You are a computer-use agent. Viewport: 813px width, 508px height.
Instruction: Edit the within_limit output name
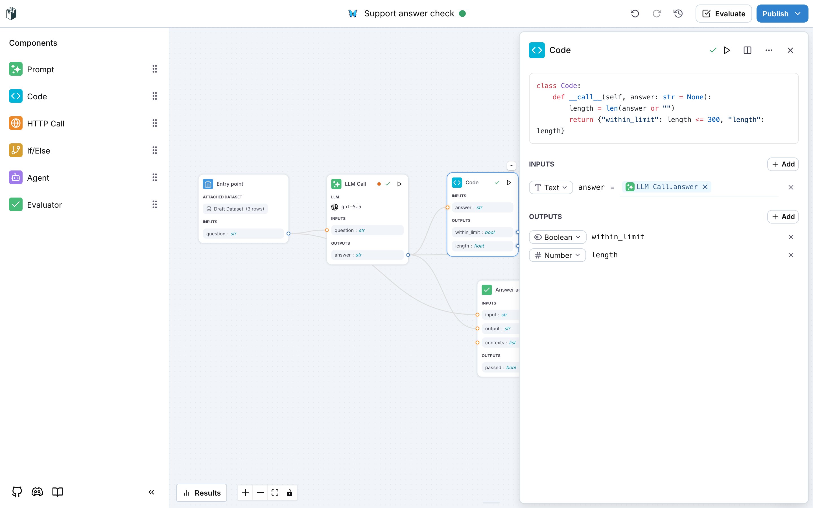pyautogui.click(x=618, y=237)
